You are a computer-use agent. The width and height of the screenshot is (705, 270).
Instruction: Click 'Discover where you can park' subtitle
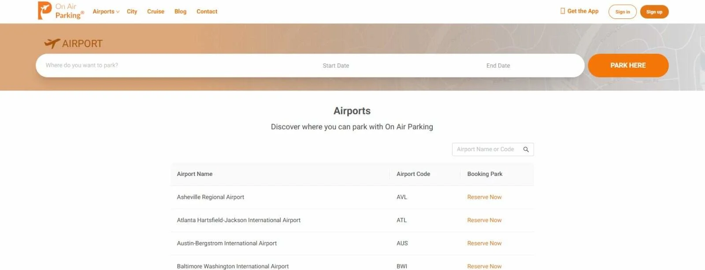click(x=352, y=127)
